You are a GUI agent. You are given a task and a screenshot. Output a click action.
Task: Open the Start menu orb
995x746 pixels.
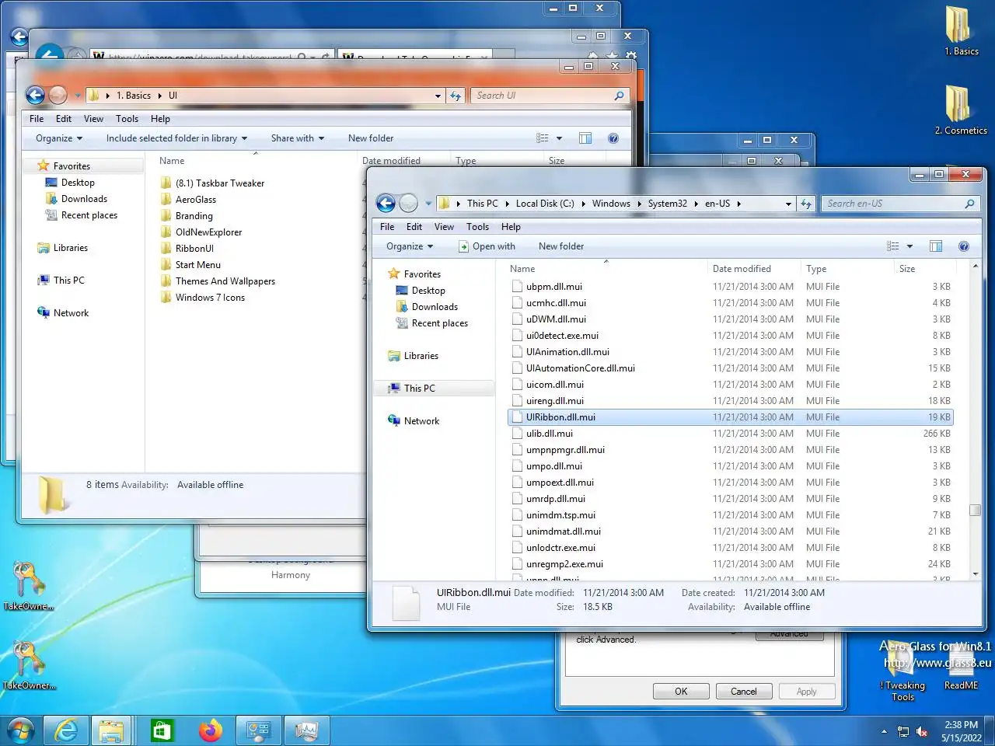click(21, 730)
